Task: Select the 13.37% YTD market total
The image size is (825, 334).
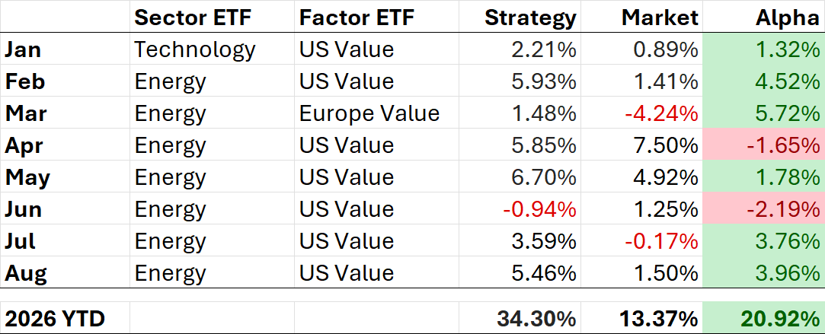Action: coord(658,318)
